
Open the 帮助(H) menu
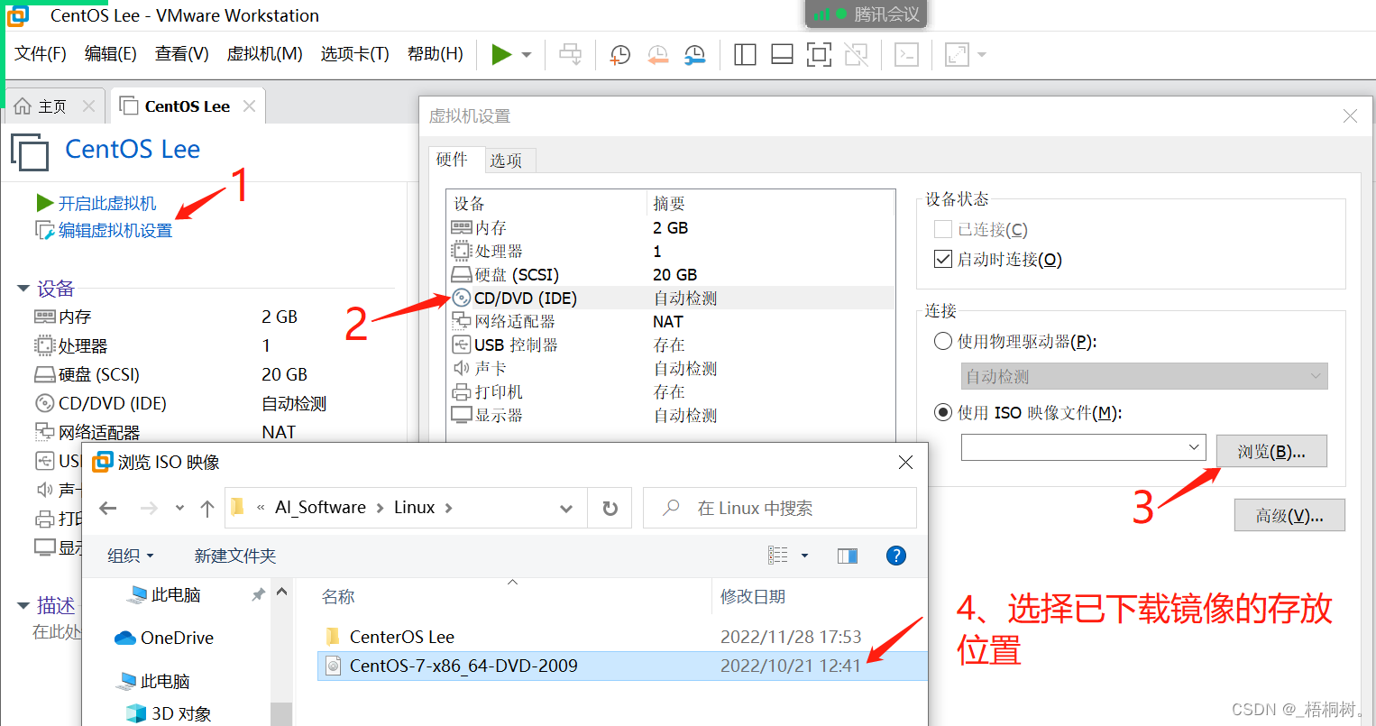pos(435,54)
